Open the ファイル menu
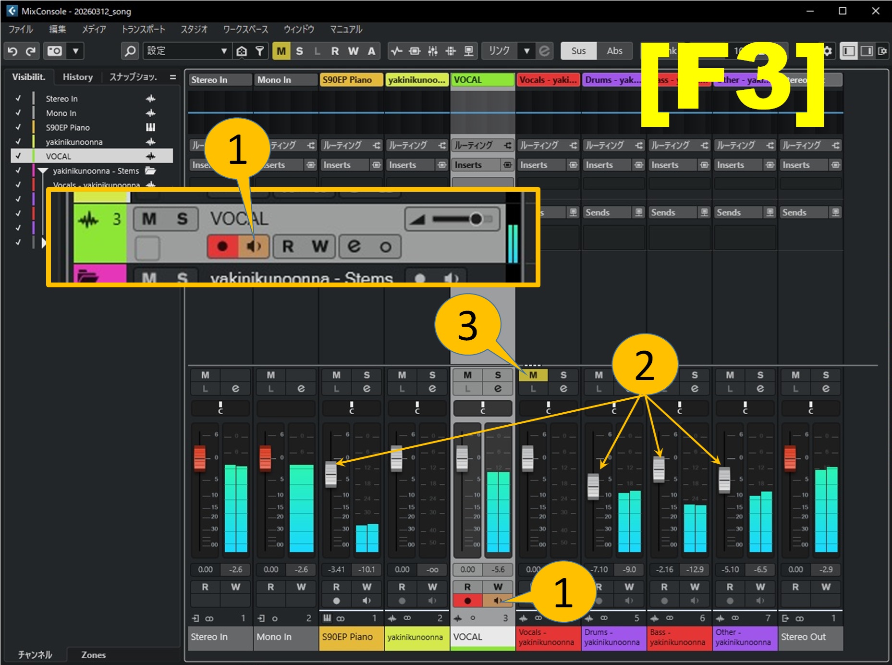 21,29
